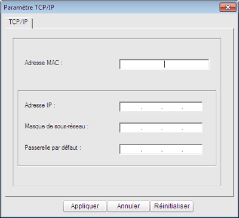Focus first octet of Masque de sous-réseau
The image size is (239, 218).
[x=131, y=128]
